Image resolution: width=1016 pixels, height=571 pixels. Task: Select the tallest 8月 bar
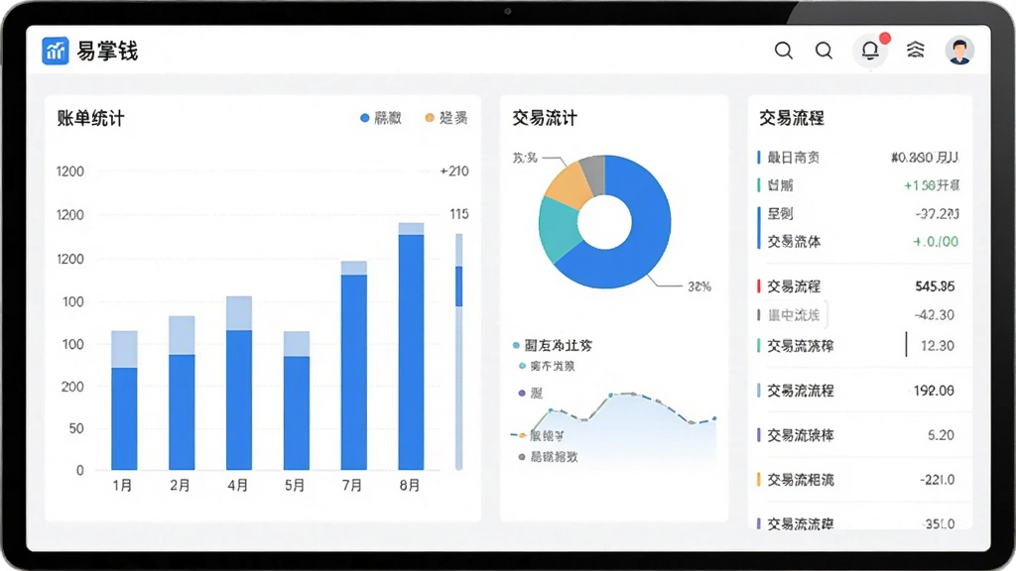click(411, 346)
